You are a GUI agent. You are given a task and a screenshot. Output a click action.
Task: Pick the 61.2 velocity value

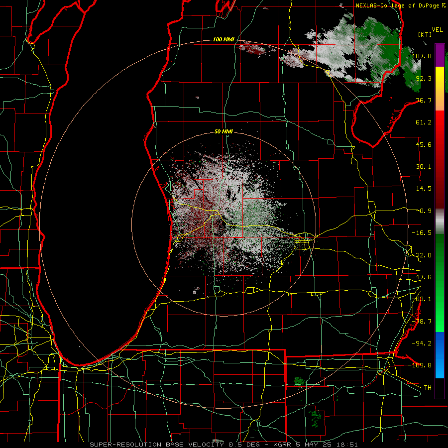click(424, 122)
